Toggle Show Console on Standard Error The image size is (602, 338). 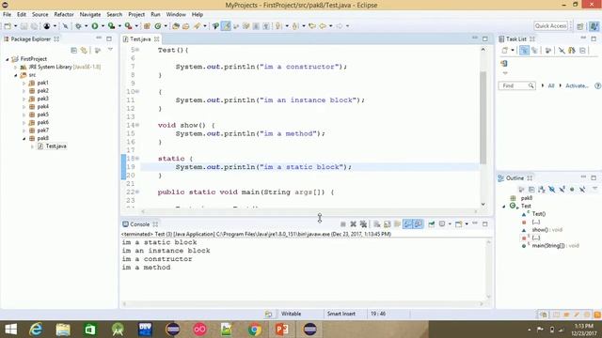point(418,224)
